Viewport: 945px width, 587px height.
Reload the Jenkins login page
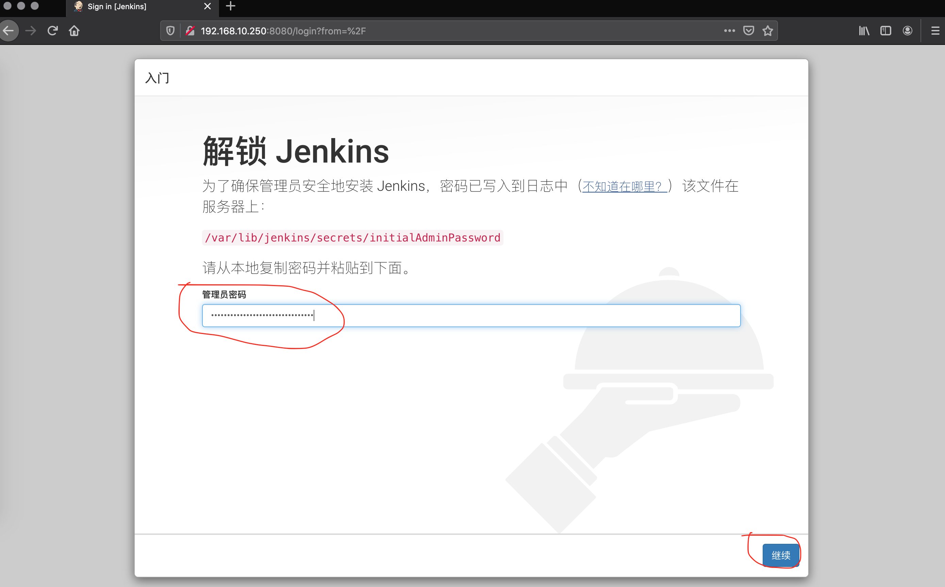coord(52,31)
